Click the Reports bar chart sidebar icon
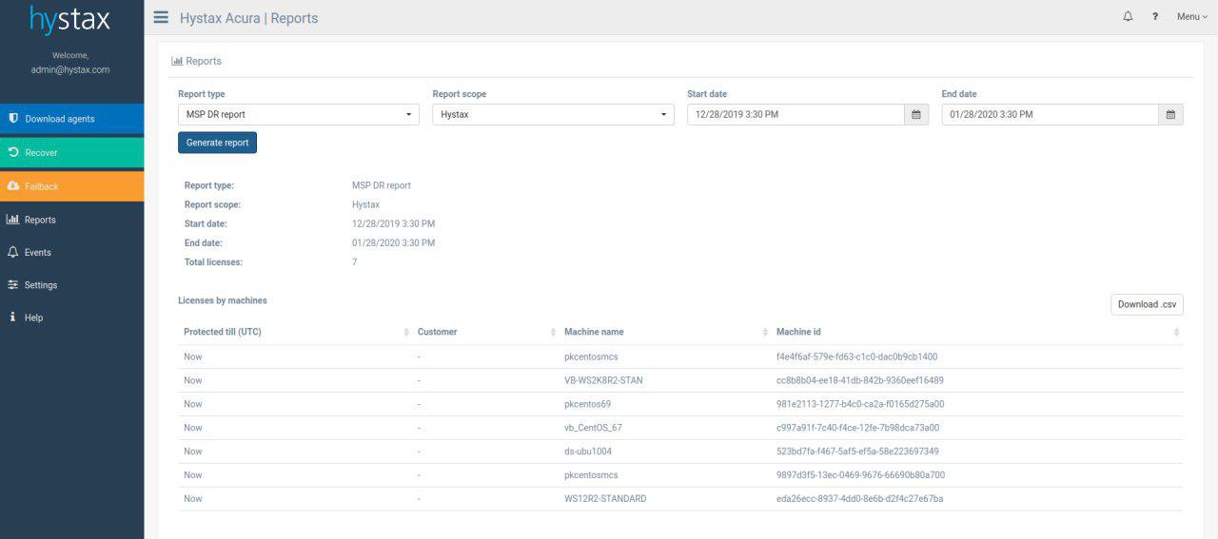1218x539 pixels. tap(13, 220)
